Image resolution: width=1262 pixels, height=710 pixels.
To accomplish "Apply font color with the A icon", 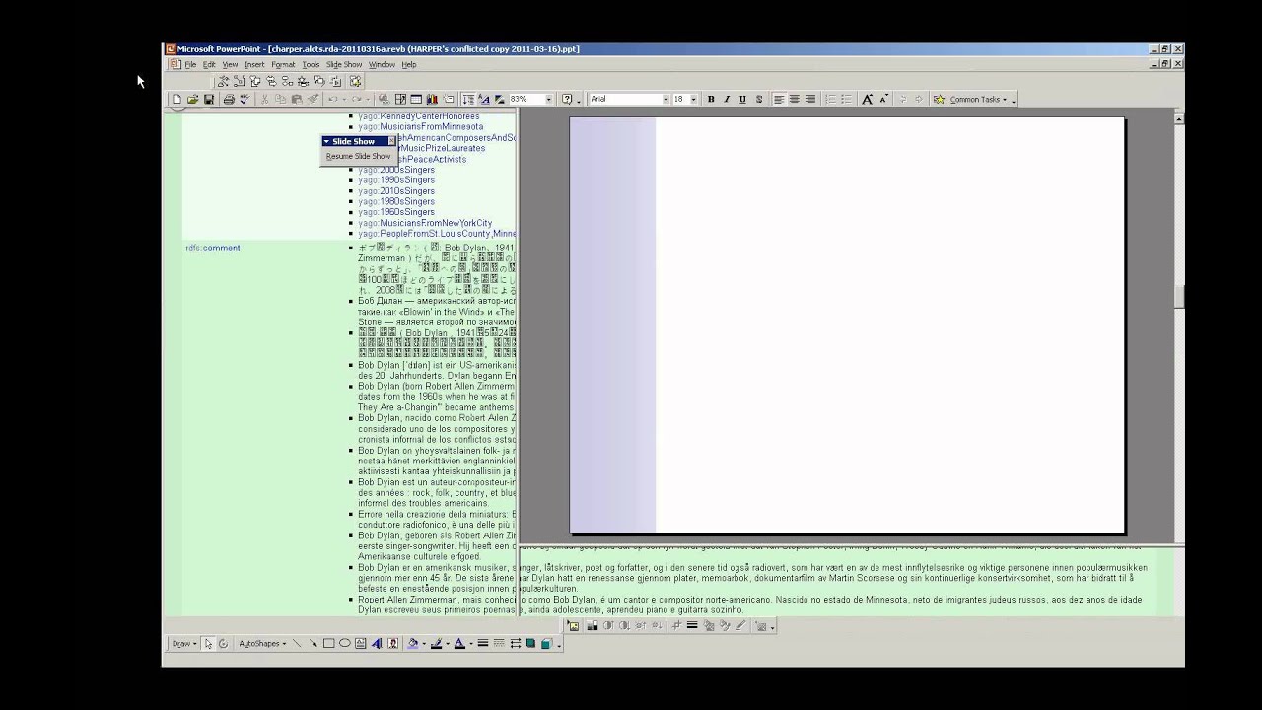I will coord(458,644).
